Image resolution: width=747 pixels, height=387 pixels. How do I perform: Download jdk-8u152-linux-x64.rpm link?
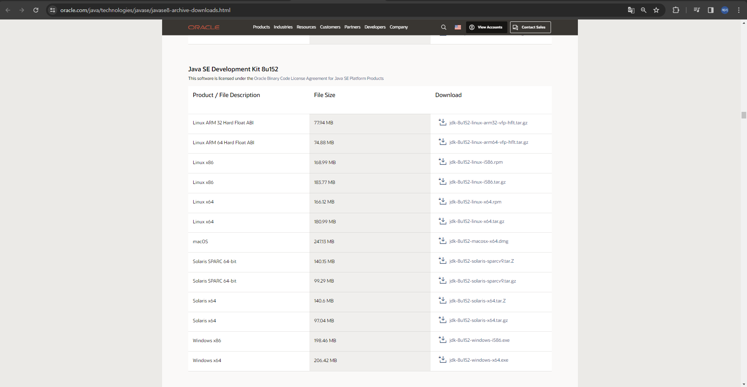(x=475, y=202)
